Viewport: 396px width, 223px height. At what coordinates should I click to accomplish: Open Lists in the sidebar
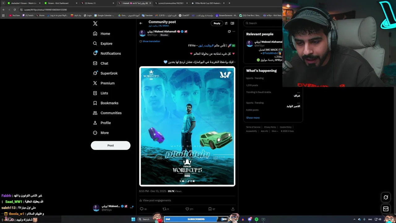click(100, 93)
